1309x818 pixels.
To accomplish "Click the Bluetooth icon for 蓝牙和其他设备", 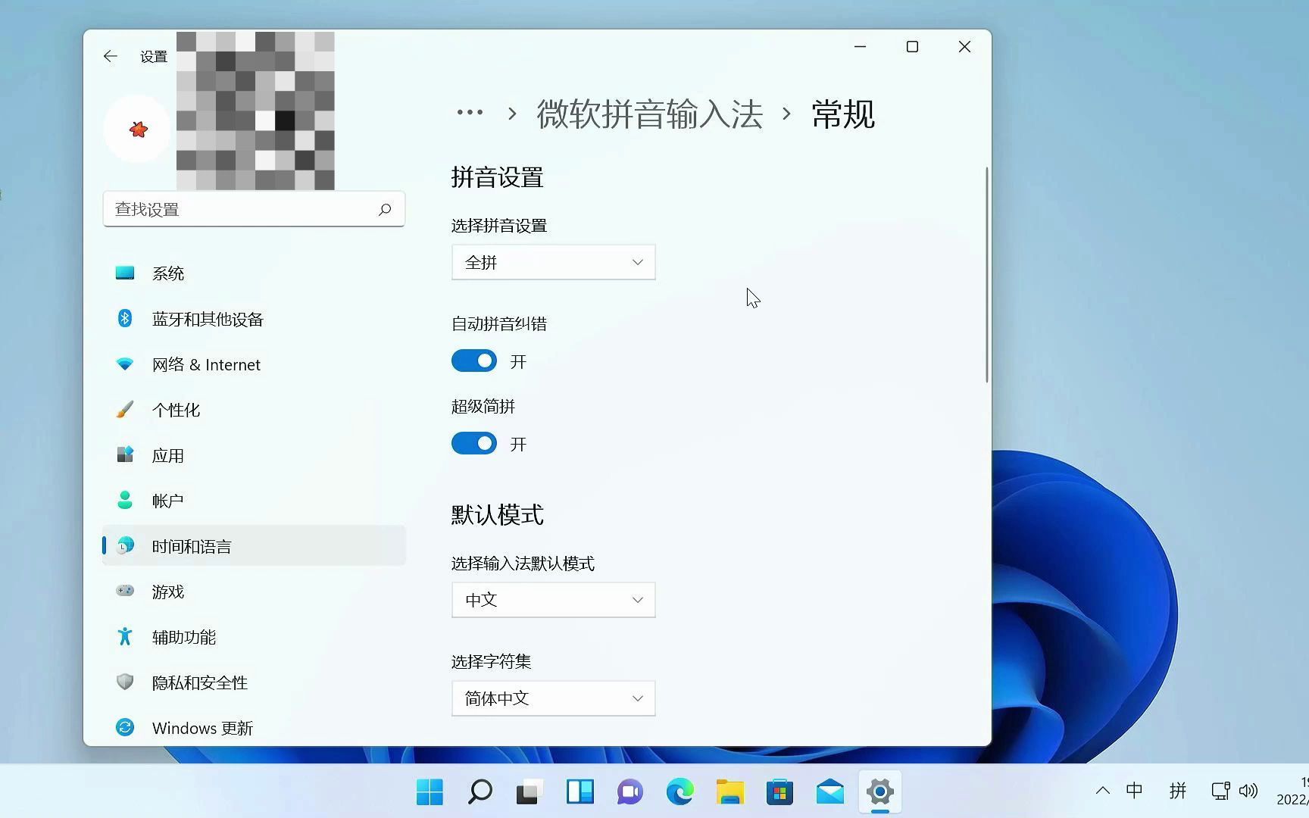I will tap(125, 318).
